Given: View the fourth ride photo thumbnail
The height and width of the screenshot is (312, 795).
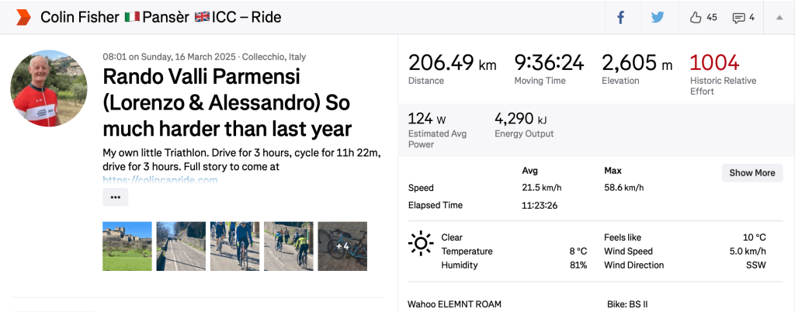Looking at the screenshot, I should coord(288,246).
